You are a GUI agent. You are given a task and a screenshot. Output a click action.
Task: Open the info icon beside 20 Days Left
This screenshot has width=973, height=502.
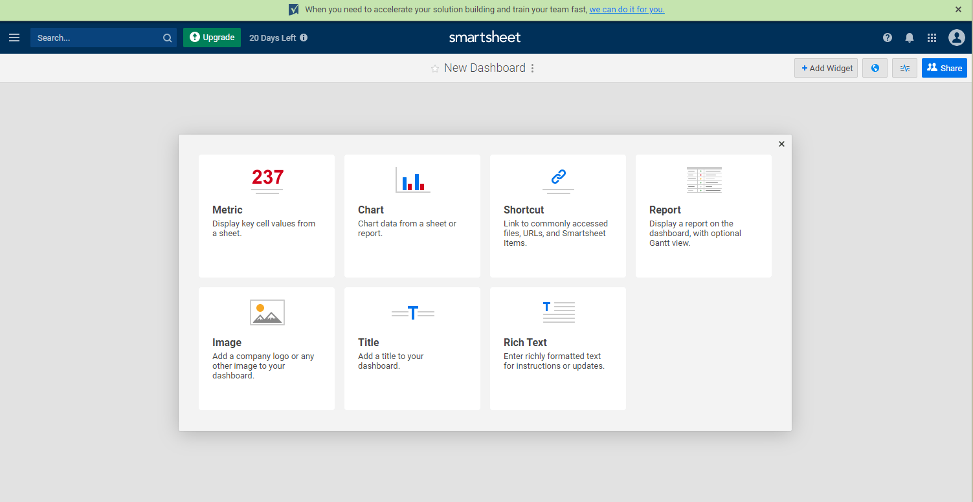pyautogui.click(x=304, y=38)
